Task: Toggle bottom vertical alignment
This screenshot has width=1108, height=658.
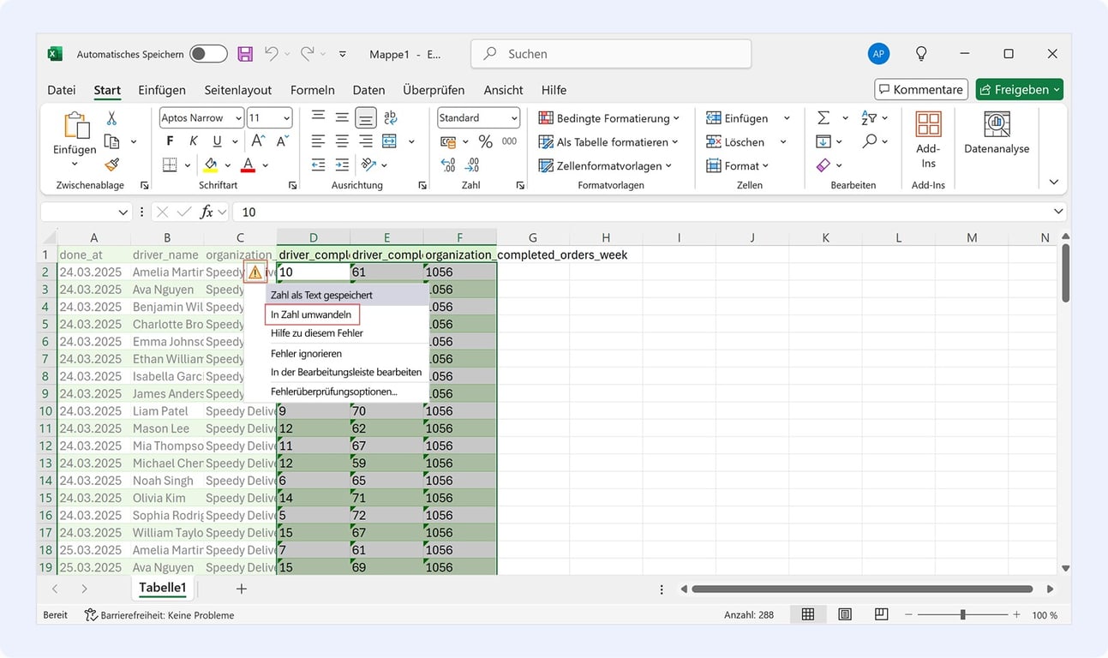Action: point(366,117)
